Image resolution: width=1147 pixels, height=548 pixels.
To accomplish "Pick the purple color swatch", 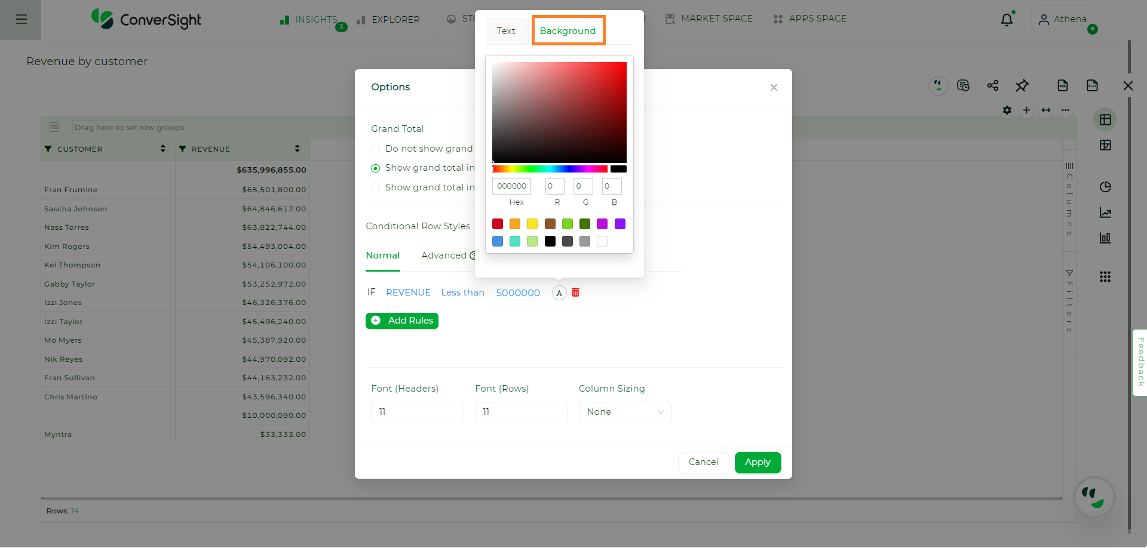I will 620,224.
